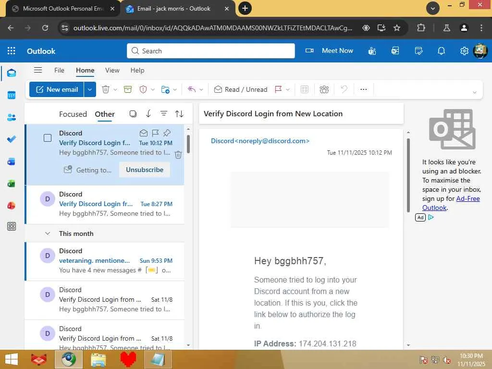Expand the New email dropdown arrow
This screenshot has width=492, height=369.
pyautogui.click(x=90, y=89)
